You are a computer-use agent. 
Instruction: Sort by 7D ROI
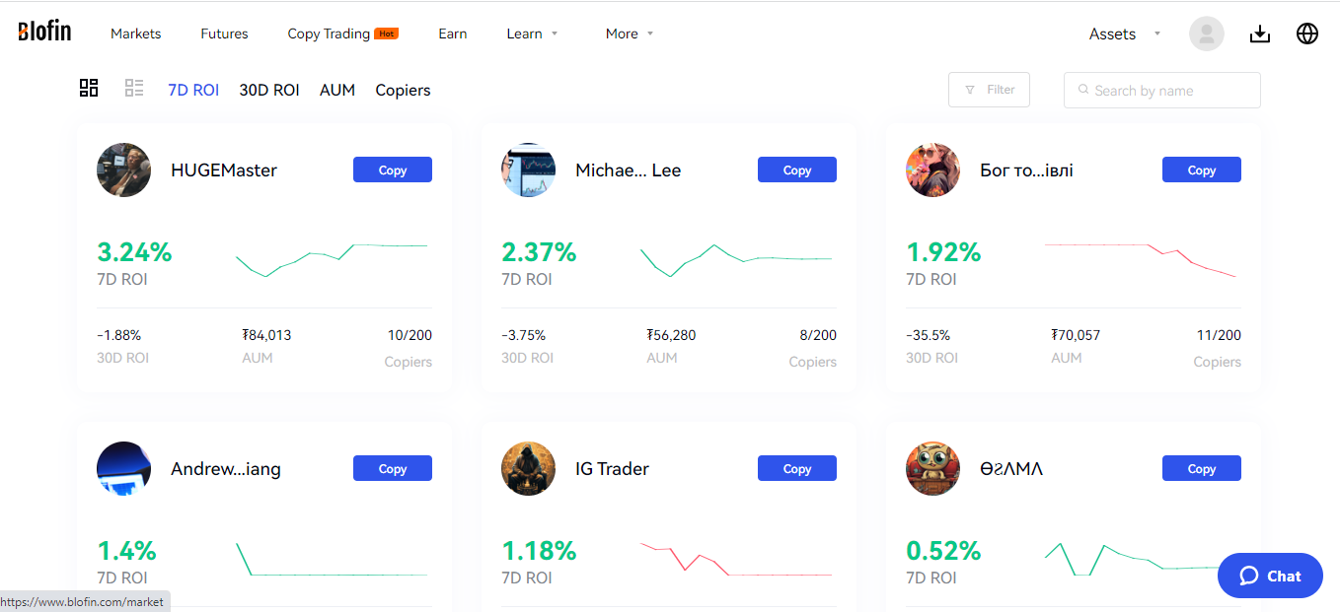coord(193,90)
